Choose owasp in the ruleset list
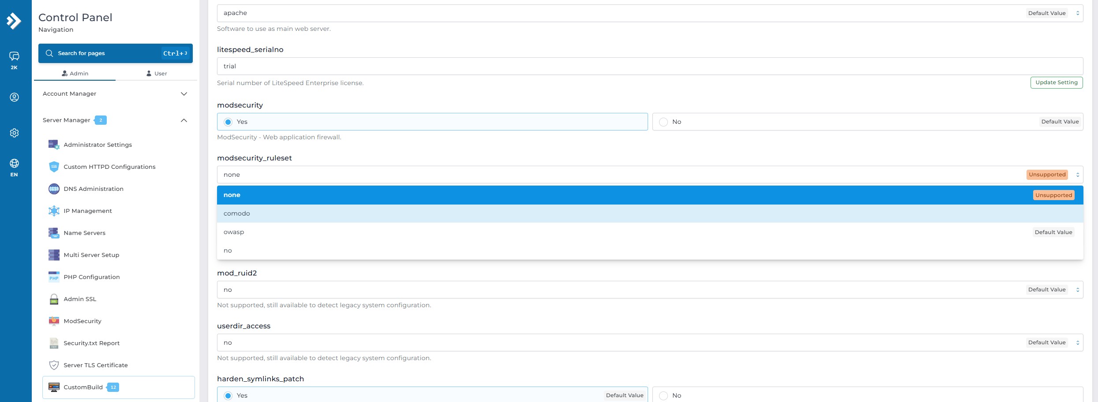Viewport: 1098px width, 402px height. [650, 232]
